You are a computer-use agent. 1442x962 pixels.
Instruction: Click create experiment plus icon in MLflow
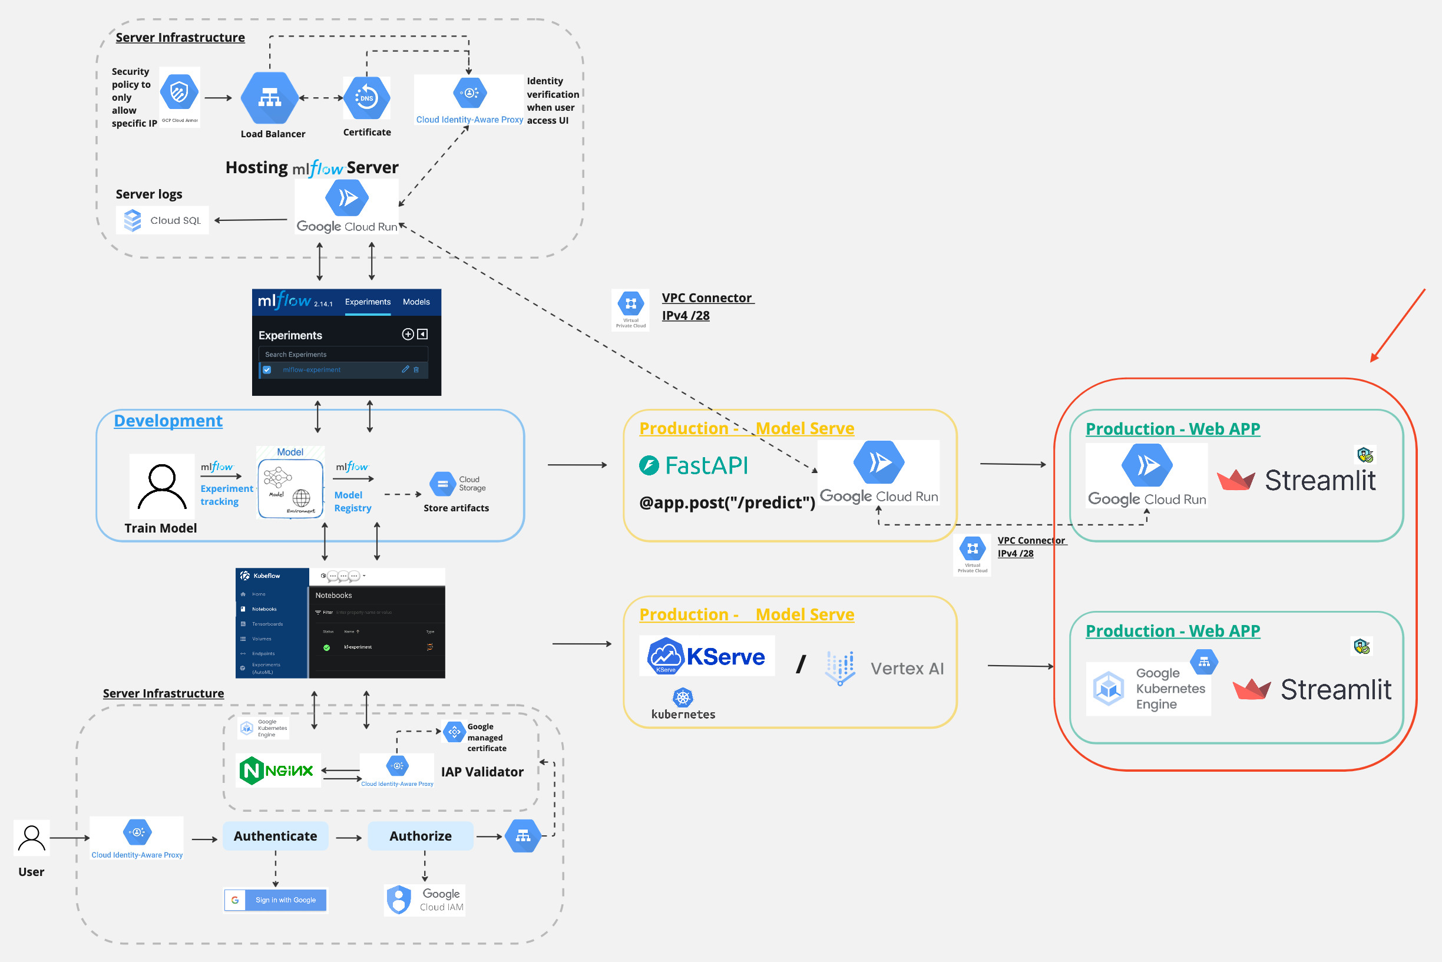[408, 334]
